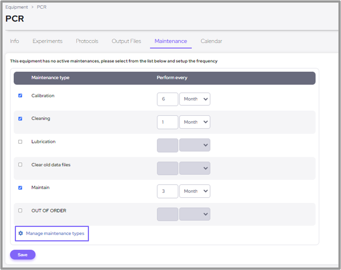This screenshot has height=270, width=341.
Task: Open the Maintain Month unit dropdown
Action: (x=195, y=191)
